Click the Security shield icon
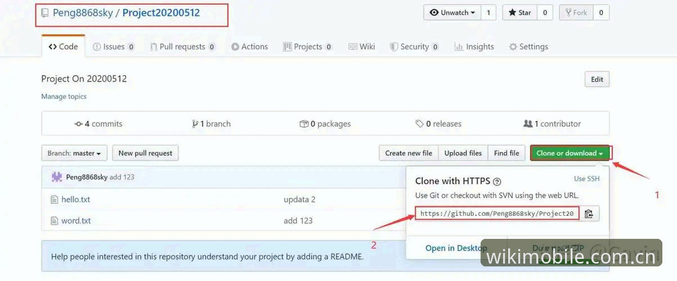The height and width of the screenshot is (281, 677). pos(394,47)
